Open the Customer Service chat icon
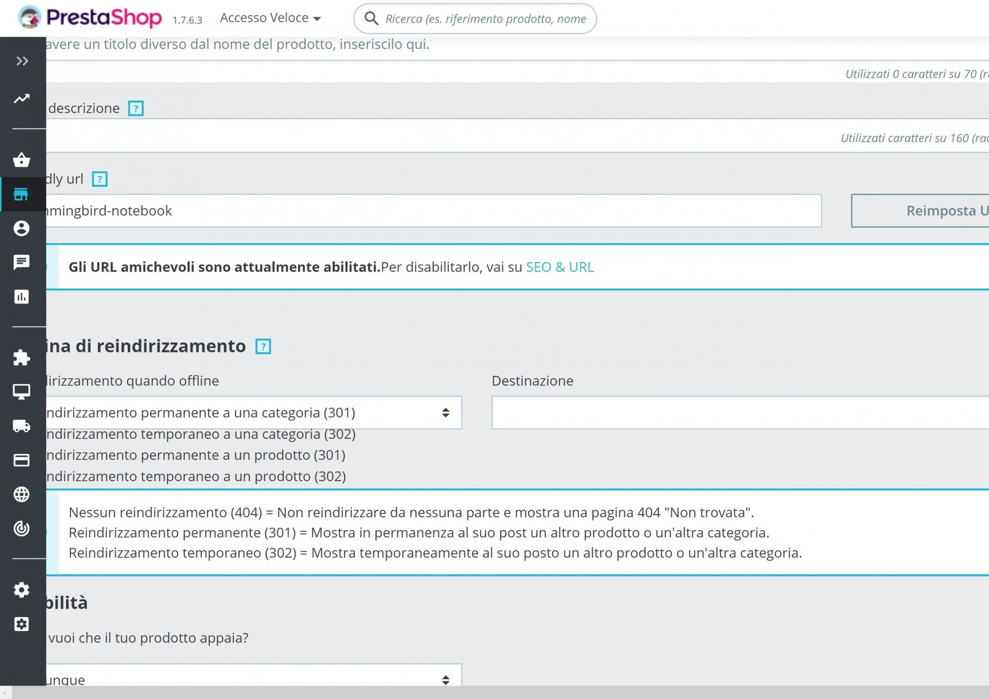Viewport: 989px width, 699px height. click(x=22, y=262)
